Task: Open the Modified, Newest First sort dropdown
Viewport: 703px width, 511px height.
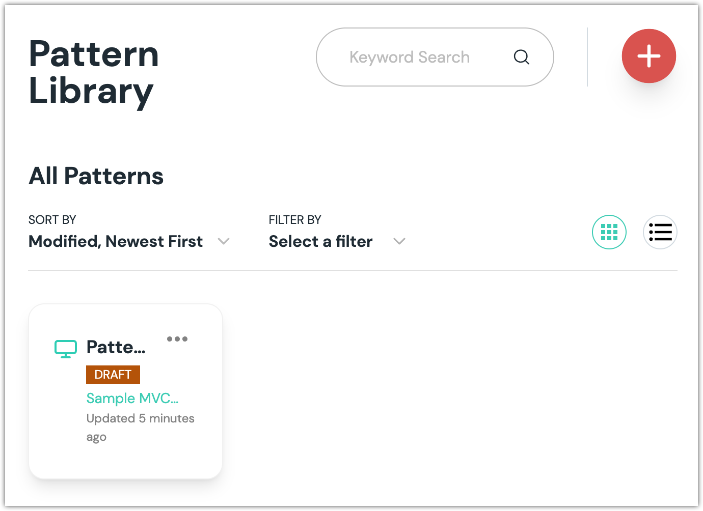Action: [x=129, y=241]
